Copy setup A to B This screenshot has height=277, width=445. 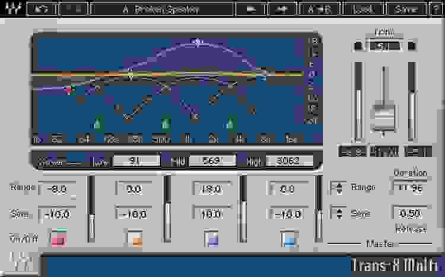pyautogui.click(x=320, y=10)
